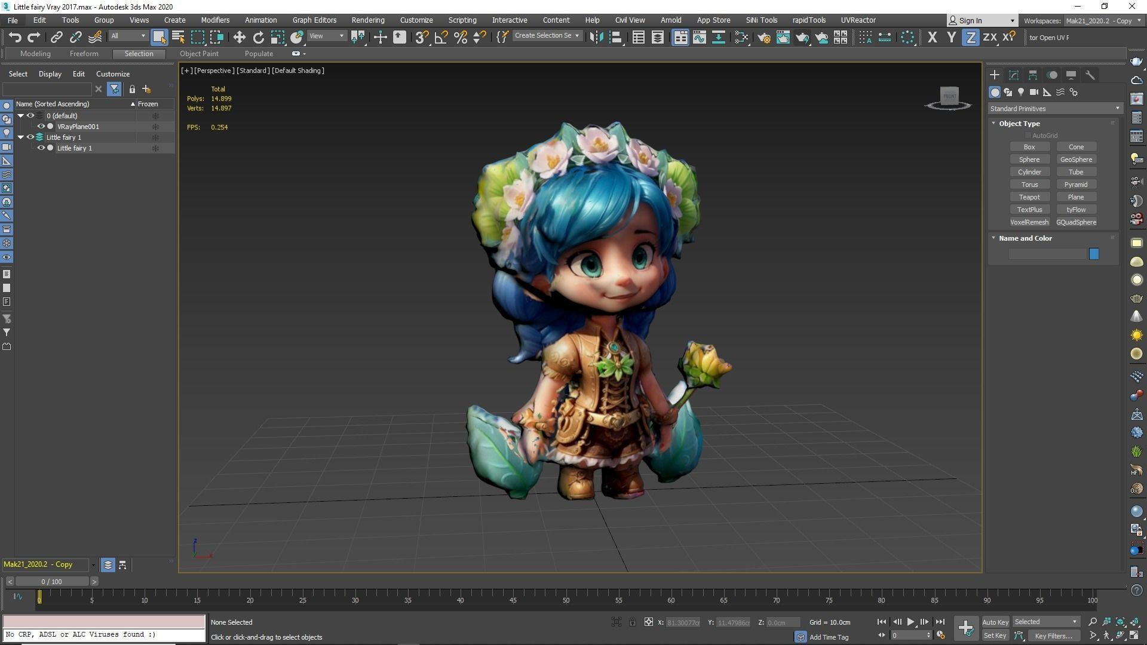
Task: Open the Rendering menu
Action: [x=367, y=20]
